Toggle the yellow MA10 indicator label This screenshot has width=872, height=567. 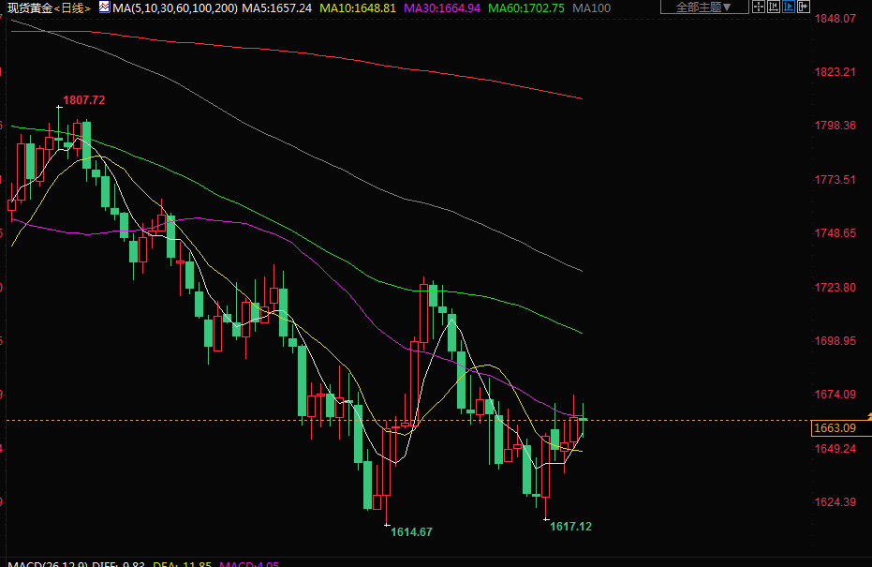(x=358, y=7)
